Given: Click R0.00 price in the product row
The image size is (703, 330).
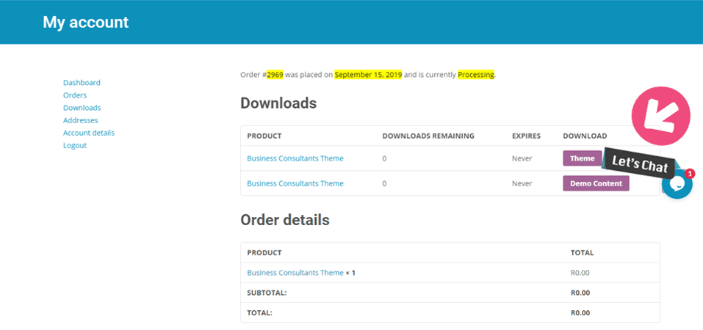Looking at the screenshot, I should 580,273.
